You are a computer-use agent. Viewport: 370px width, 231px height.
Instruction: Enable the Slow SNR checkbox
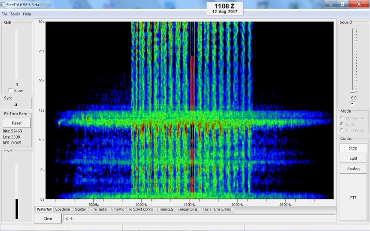pos(11,91)
